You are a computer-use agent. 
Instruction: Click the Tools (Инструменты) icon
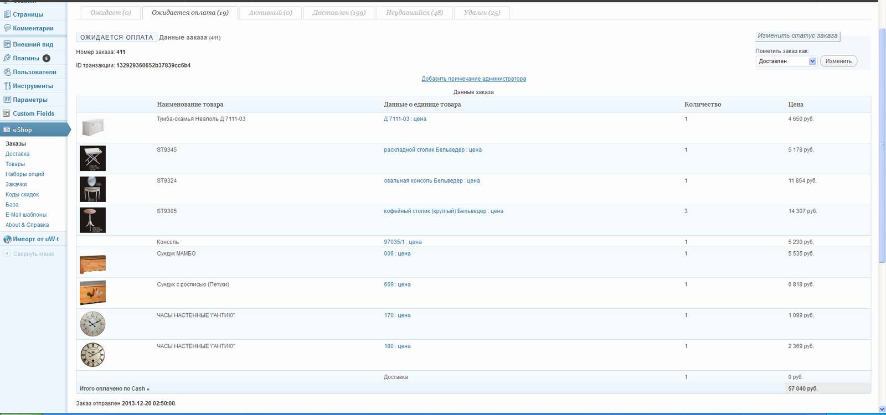point(7,86)
